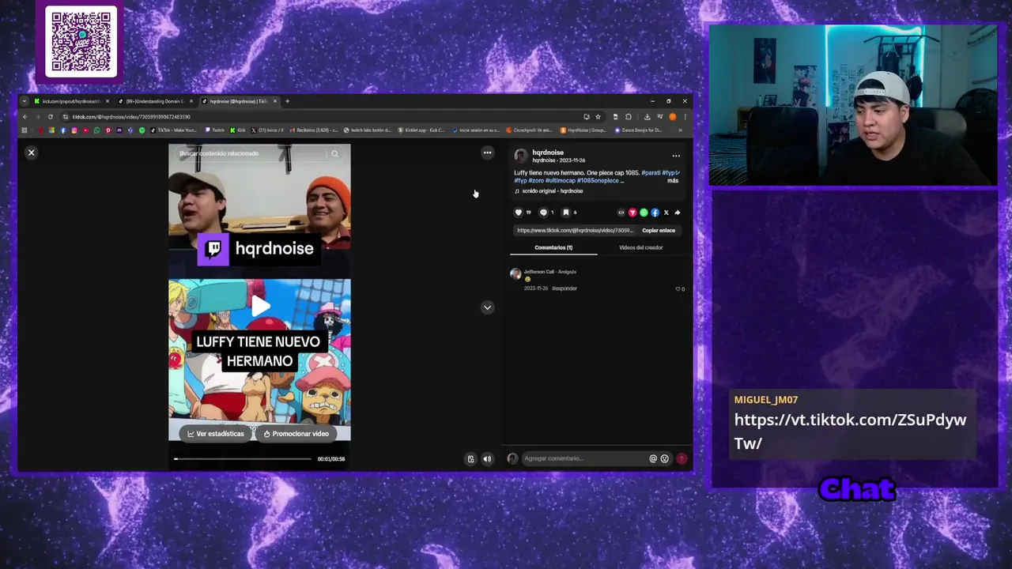Share the video to X
The height and width of the screenshot is (569, 1012).
click(x=666, y=212)
